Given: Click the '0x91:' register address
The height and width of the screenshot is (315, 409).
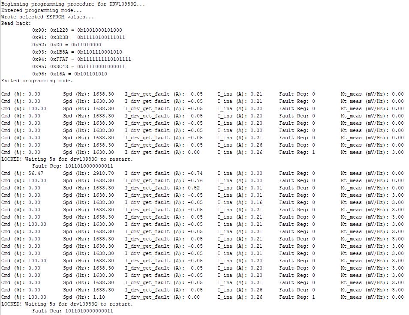Looking at the screenshot, I should point(39,38).
